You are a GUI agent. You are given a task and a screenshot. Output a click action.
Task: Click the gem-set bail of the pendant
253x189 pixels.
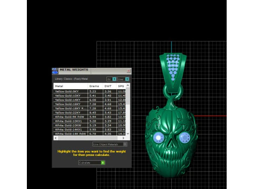point(173,72)
